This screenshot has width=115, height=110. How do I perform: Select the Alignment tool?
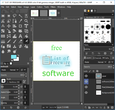[x=15, y=26]
